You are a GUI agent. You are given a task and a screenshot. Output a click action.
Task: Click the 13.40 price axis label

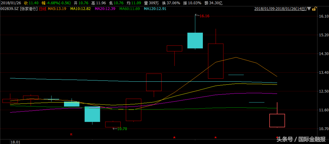point(323,73)
